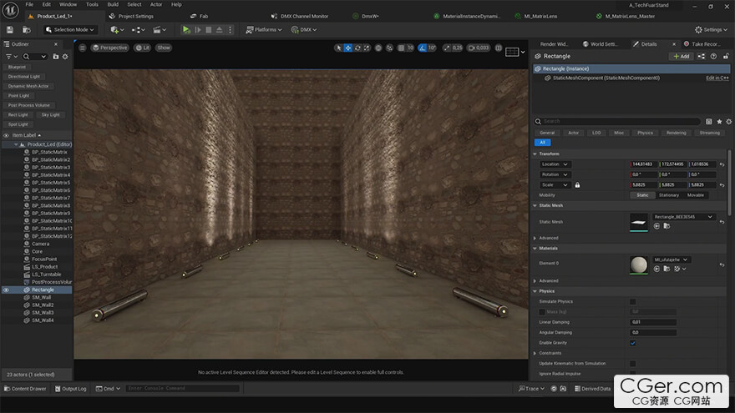Image resolution: width=735 pixels, height=413 pixels.
Task: Toggle Simulate Physics checkbox
Action: click(x=633, y=301)
